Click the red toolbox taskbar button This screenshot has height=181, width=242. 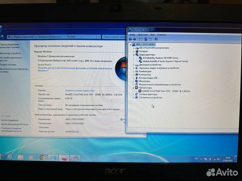coord(64,158)
